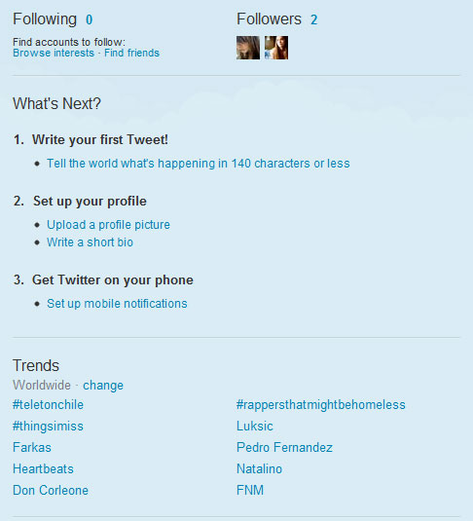Screen dimensions: 473x521
Task: View the Farkas trending topic
Action: click(32, 448)
